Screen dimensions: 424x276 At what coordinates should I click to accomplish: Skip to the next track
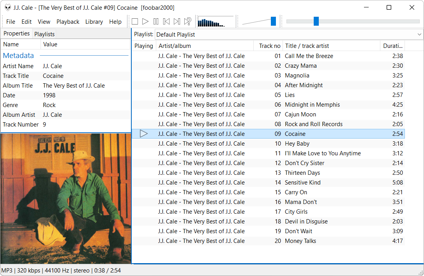pos(177,22)
